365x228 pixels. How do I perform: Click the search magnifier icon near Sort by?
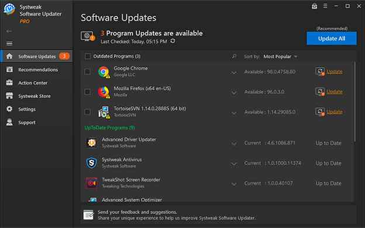[x=234, y=57]
